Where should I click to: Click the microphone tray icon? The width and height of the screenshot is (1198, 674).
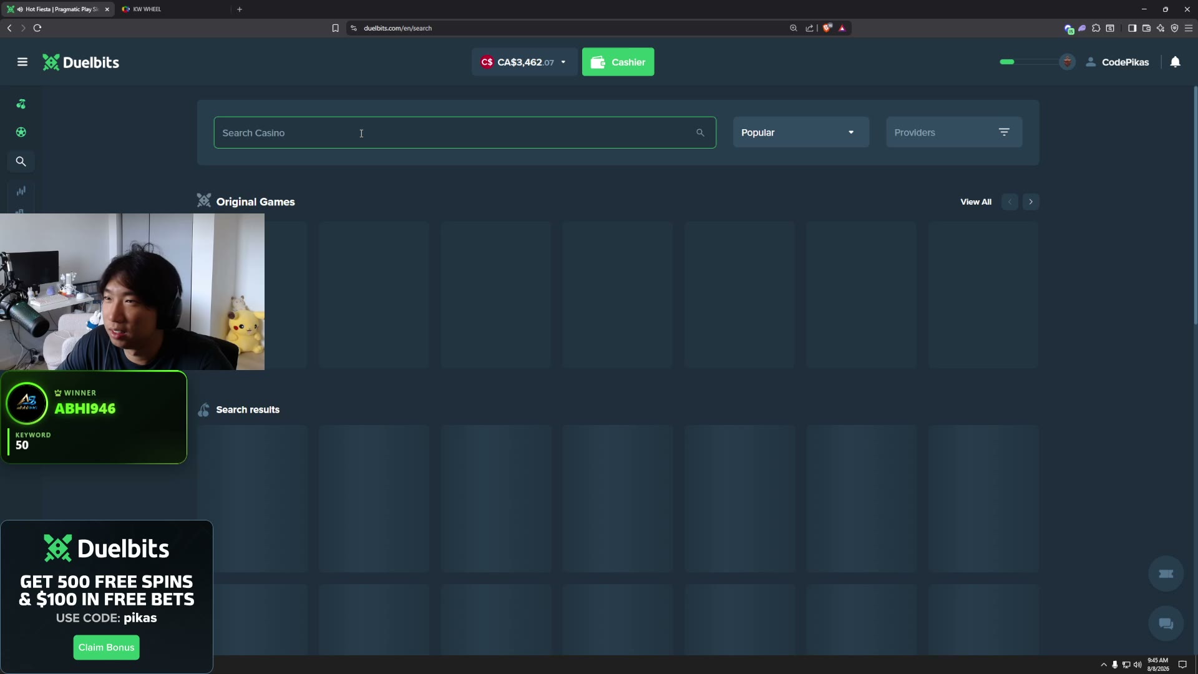1114,665
